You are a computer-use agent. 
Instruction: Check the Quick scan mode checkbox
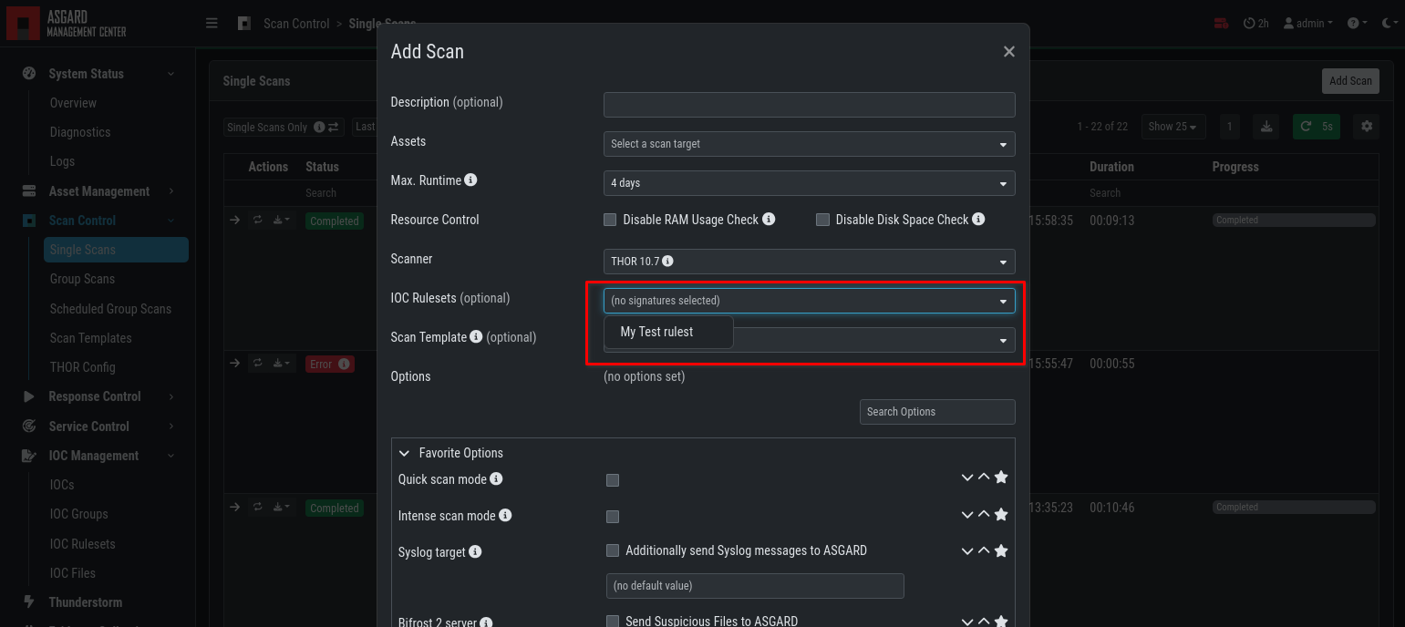pos(613,480)
